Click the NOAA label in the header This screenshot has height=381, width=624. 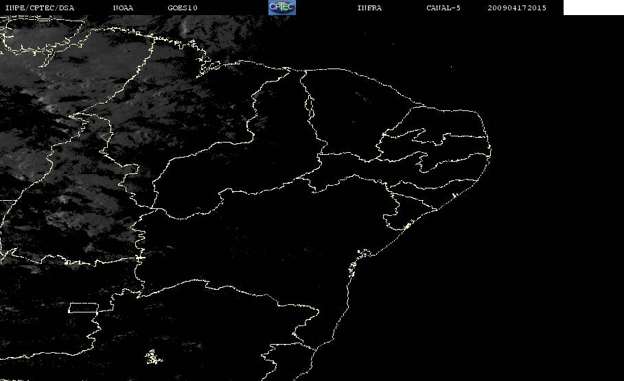coord(123,8)
